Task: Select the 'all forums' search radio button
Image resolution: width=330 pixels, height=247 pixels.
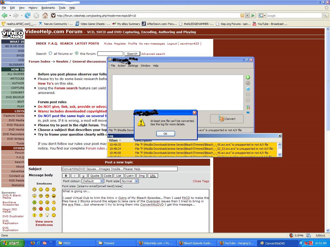Action: tap(51, 53)
